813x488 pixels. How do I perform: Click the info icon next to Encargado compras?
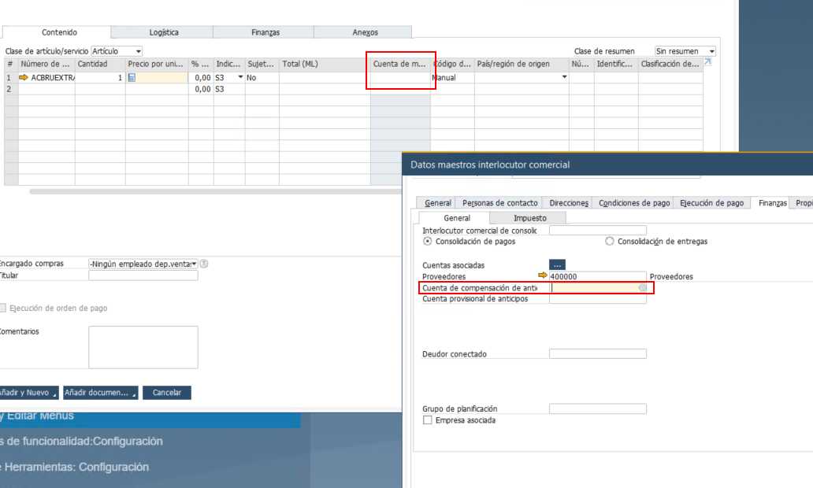[x=204, y=264]
